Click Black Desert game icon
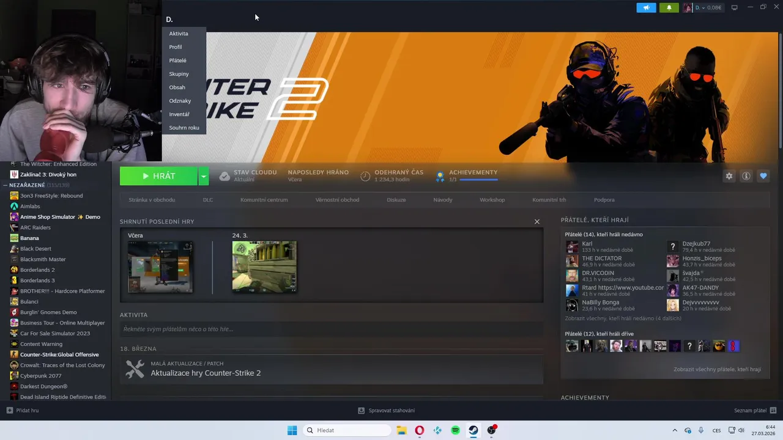 tap(14, 249)
